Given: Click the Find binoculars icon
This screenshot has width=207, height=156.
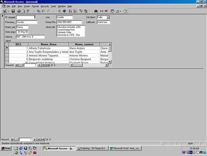Looking at the screenshot, I should [96, 11].
